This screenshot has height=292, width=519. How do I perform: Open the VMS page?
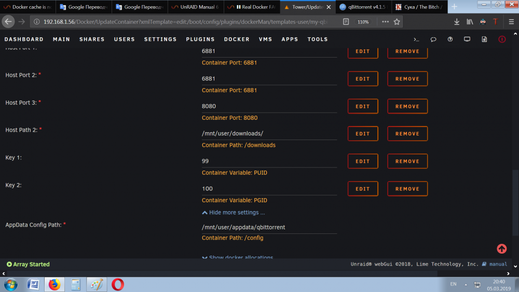265,39
